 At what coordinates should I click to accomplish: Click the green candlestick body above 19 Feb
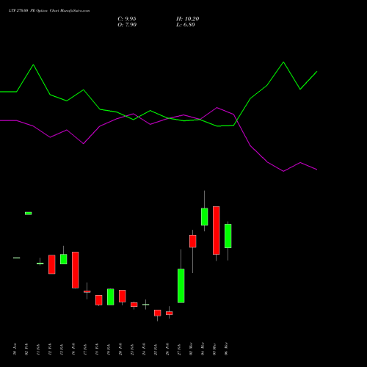[x=111, y=297]
